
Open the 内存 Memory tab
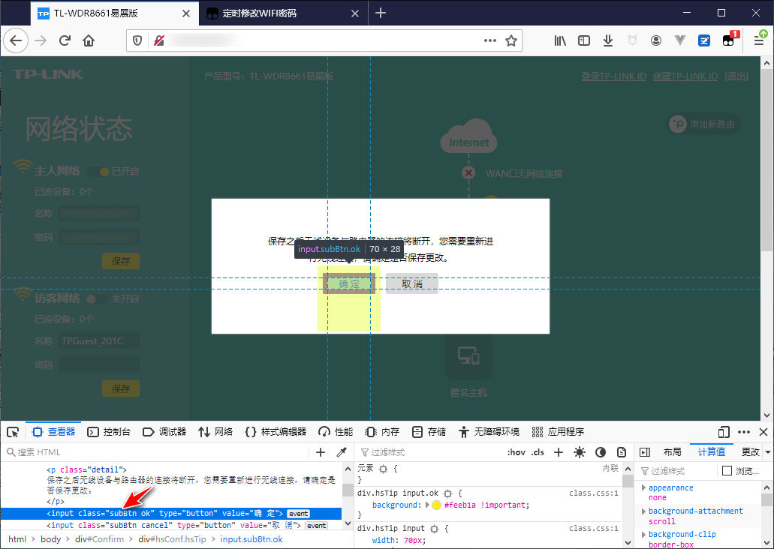click(382, 432)
